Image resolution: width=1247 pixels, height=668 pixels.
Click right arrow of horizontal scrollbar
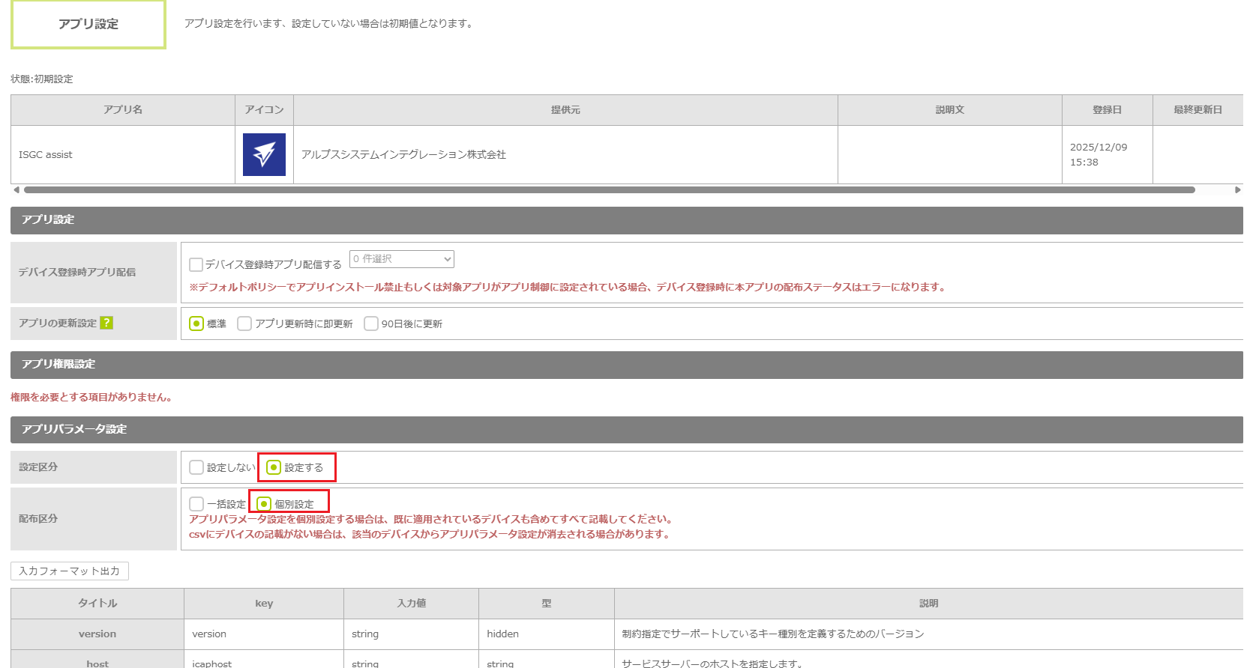click(1237, 190)
